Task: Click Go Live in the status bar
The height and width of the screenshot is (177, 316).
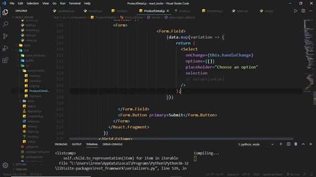Action: (293, 175)
